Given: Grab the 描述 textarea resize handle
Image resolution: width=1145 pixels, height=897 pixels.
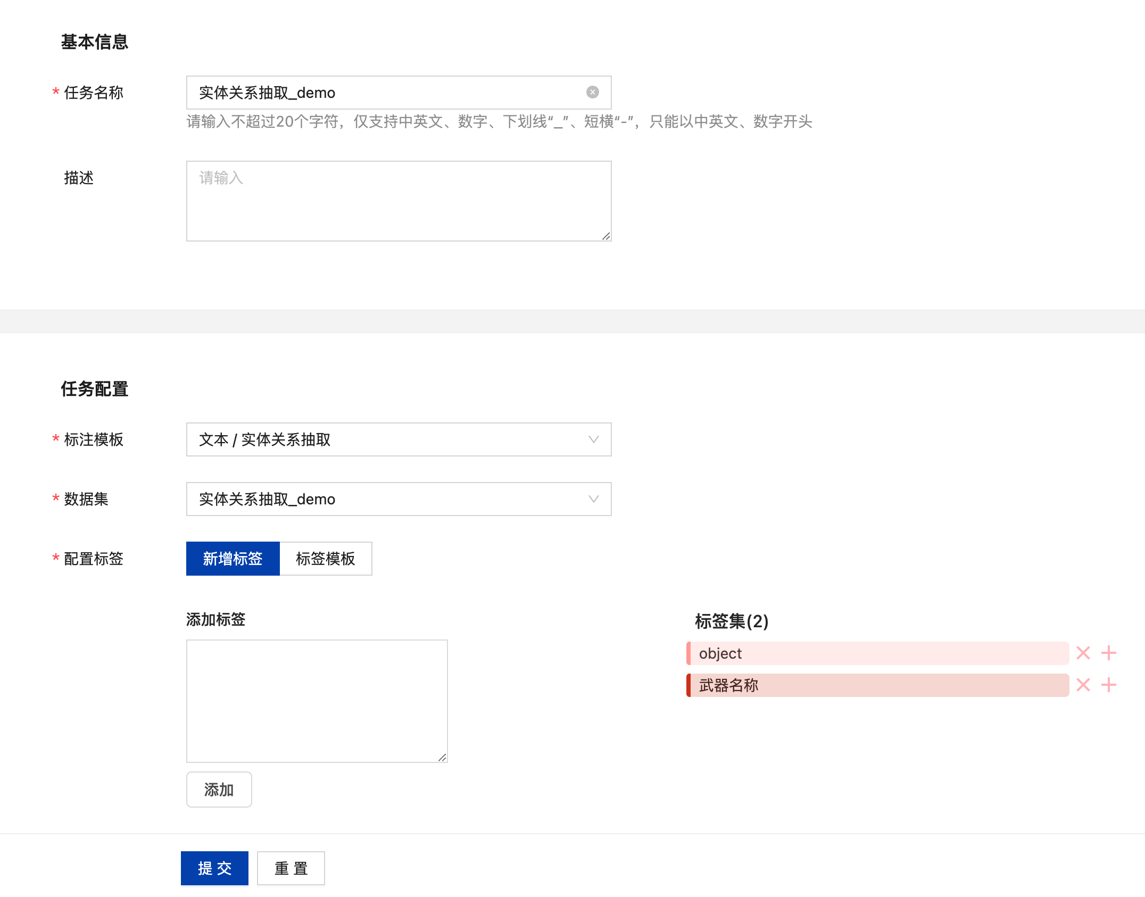Looking at the screenshot, I should click(x=606, y=236).
